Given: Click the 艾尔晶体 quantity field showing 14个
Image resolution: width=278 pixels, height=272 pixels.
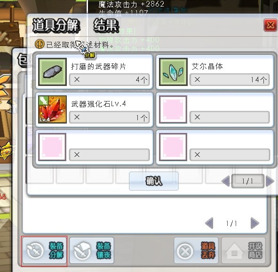Looking at the screenshot, I should coord(230,80).
